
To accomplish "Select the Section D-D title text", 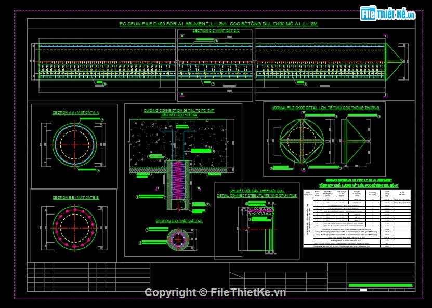I will coord(179,221).
